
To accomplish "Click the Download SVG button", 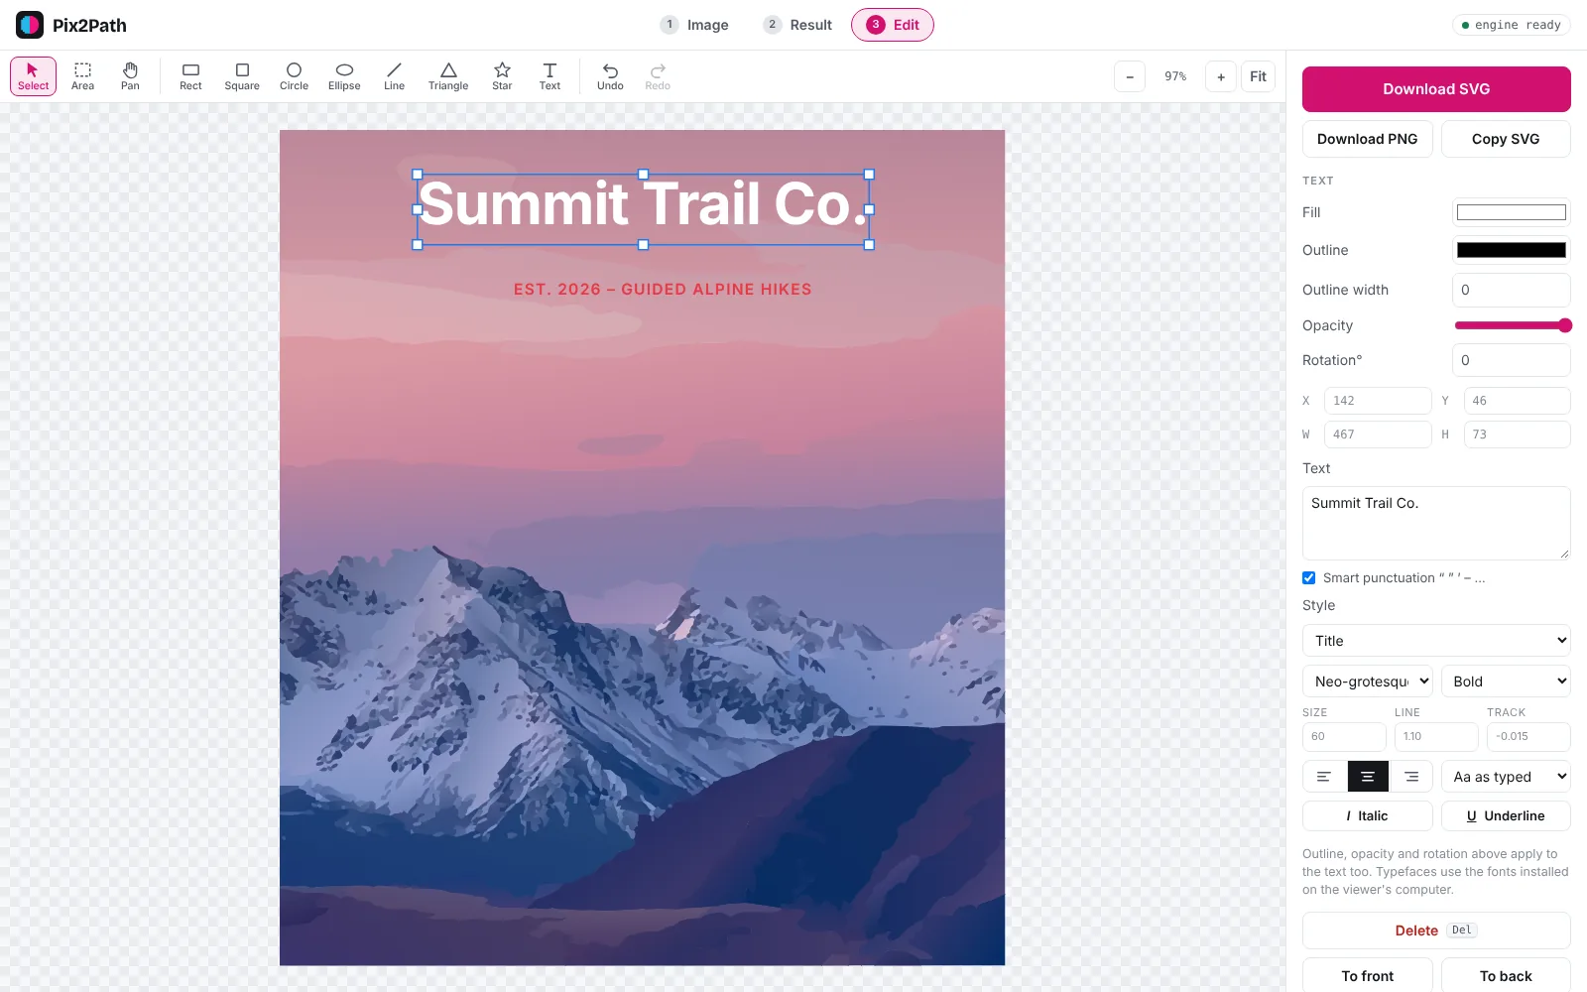I will click(1436, 89).
